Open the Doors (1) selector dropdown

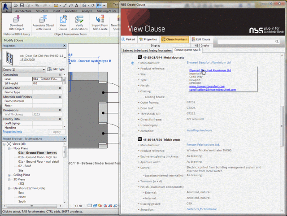24,69
